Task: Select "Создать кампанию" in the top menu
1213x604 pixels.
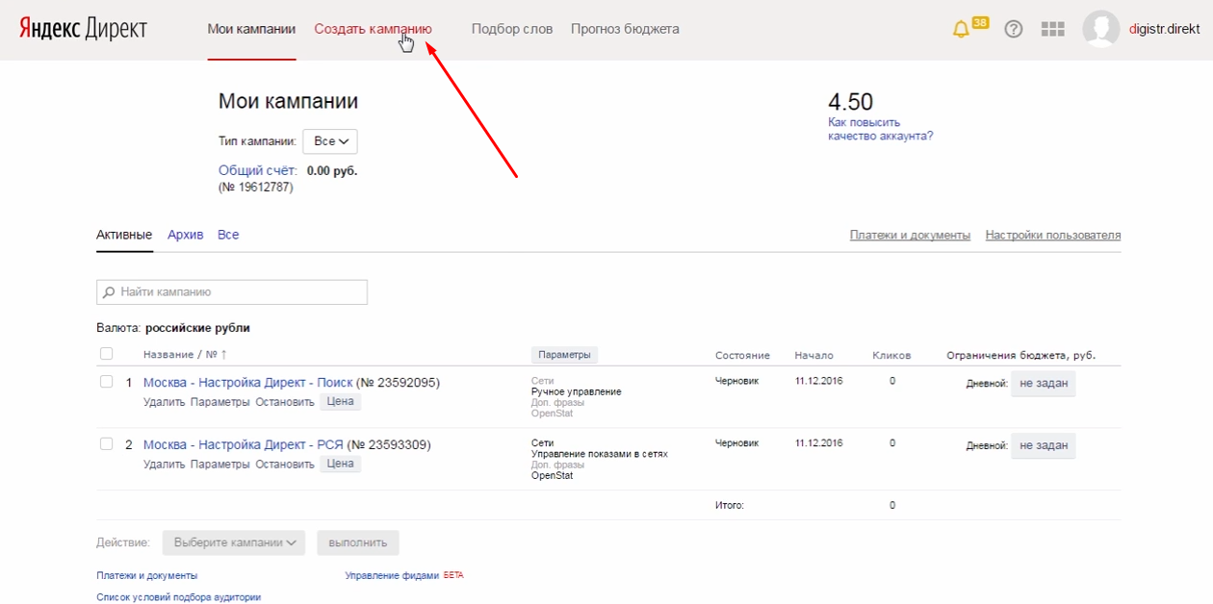Action: pos(373,29)
